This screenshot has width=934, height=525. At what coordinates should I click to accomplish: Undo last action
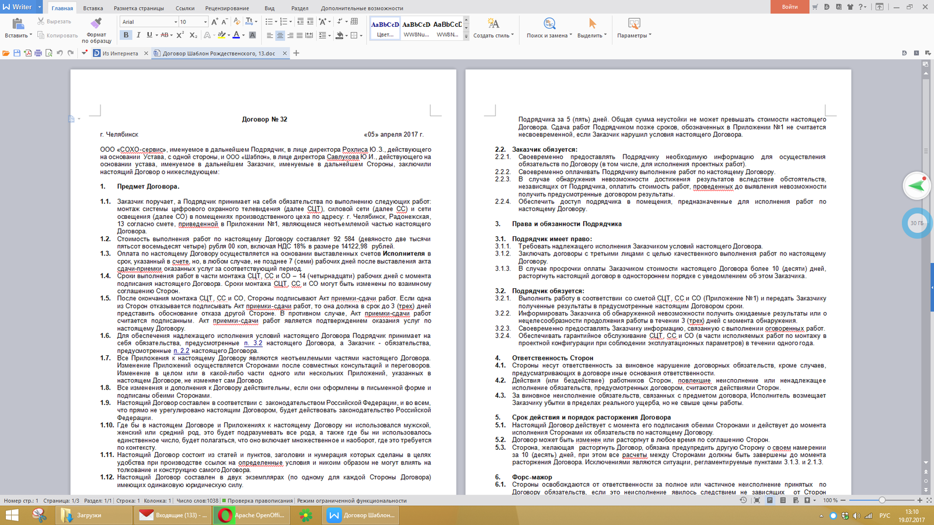(x=60, y=53)
